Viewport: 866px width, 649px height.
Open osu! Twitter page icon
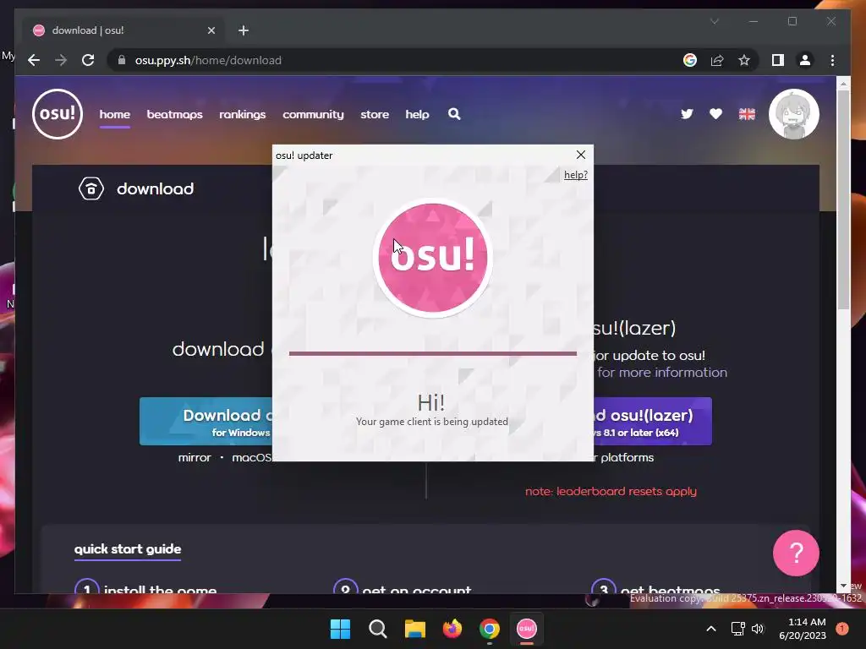click(687, 114)
